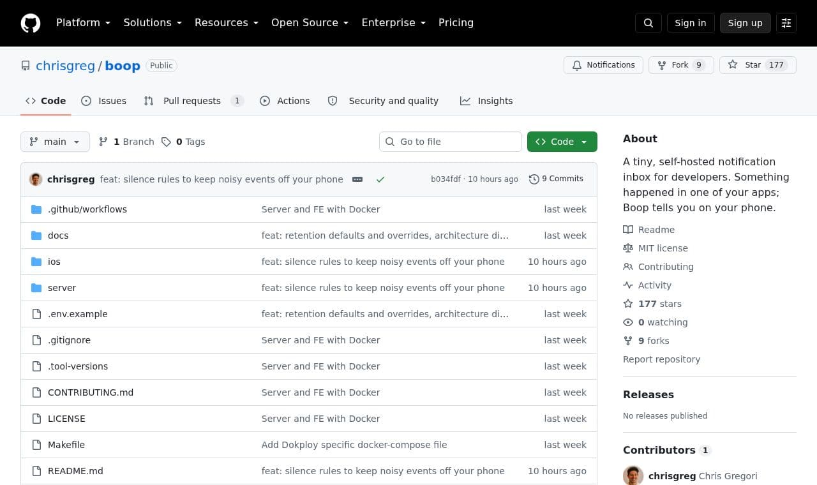
Task: Click the green check commit status icon
Action: (380, 179)
